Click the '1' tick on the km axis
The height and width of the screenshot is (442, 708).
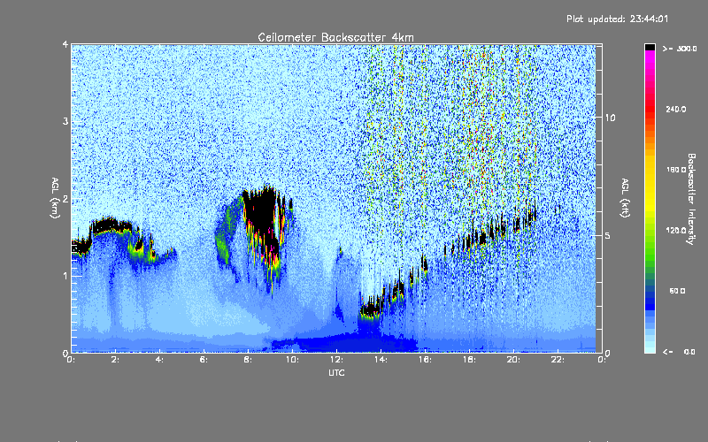point(65,276)
